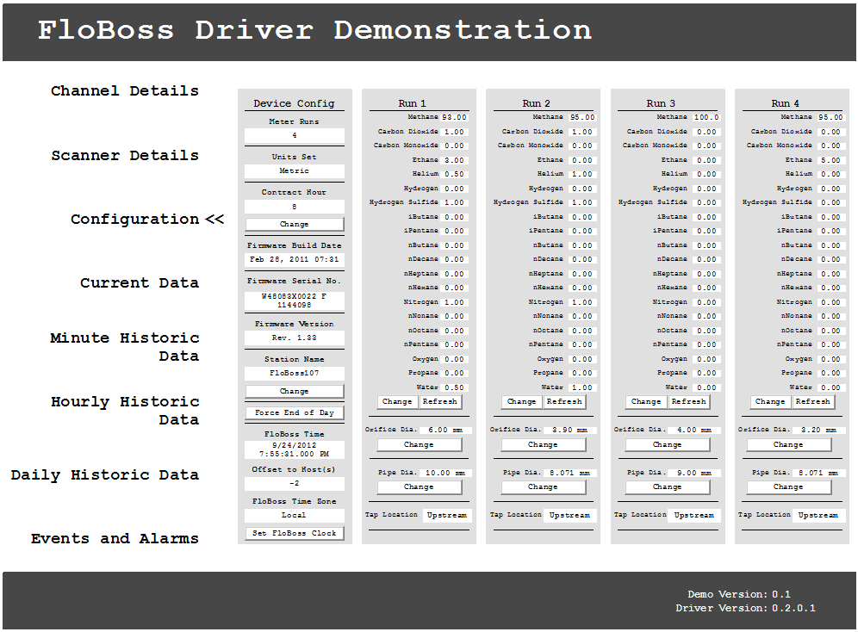Image resolution: width=858 pixels, height=632 pixels.
Task: Refresh Run 3 gas composition
Action: point(688,402)
